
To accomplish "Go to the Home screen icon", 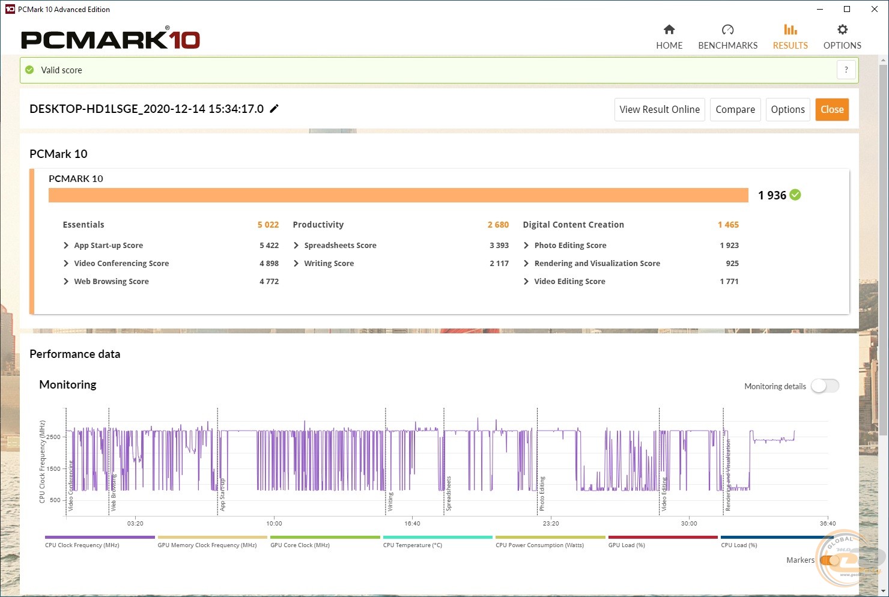I will pyautogui.click(x=669, y=30).
